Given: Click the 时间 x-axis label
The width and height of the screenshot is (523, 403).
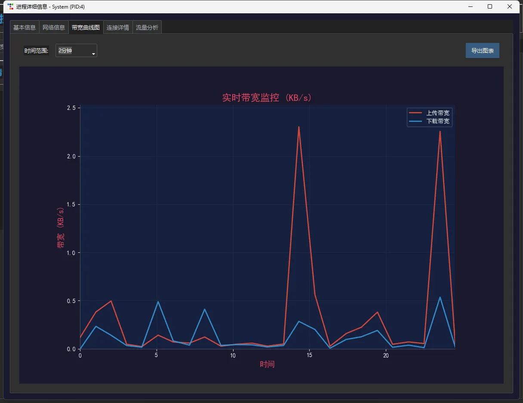Looking at the screenshot, I should coord(267,364).
